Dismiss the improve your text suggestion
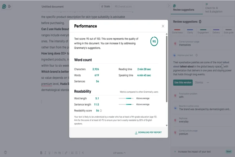Viewport: 235px width, 157px height. click(199, 82)
